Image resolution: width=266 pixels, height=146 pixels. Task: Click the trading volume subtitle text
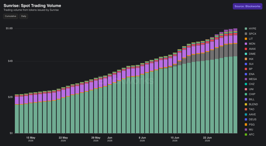point(31,10)
